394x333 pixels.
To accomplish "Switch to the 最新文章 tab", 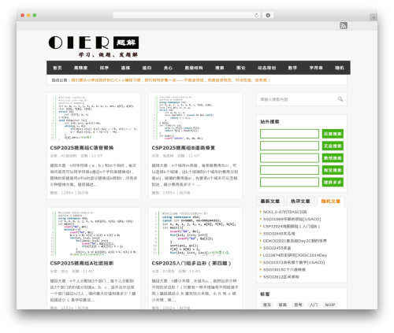I will 270,202.
